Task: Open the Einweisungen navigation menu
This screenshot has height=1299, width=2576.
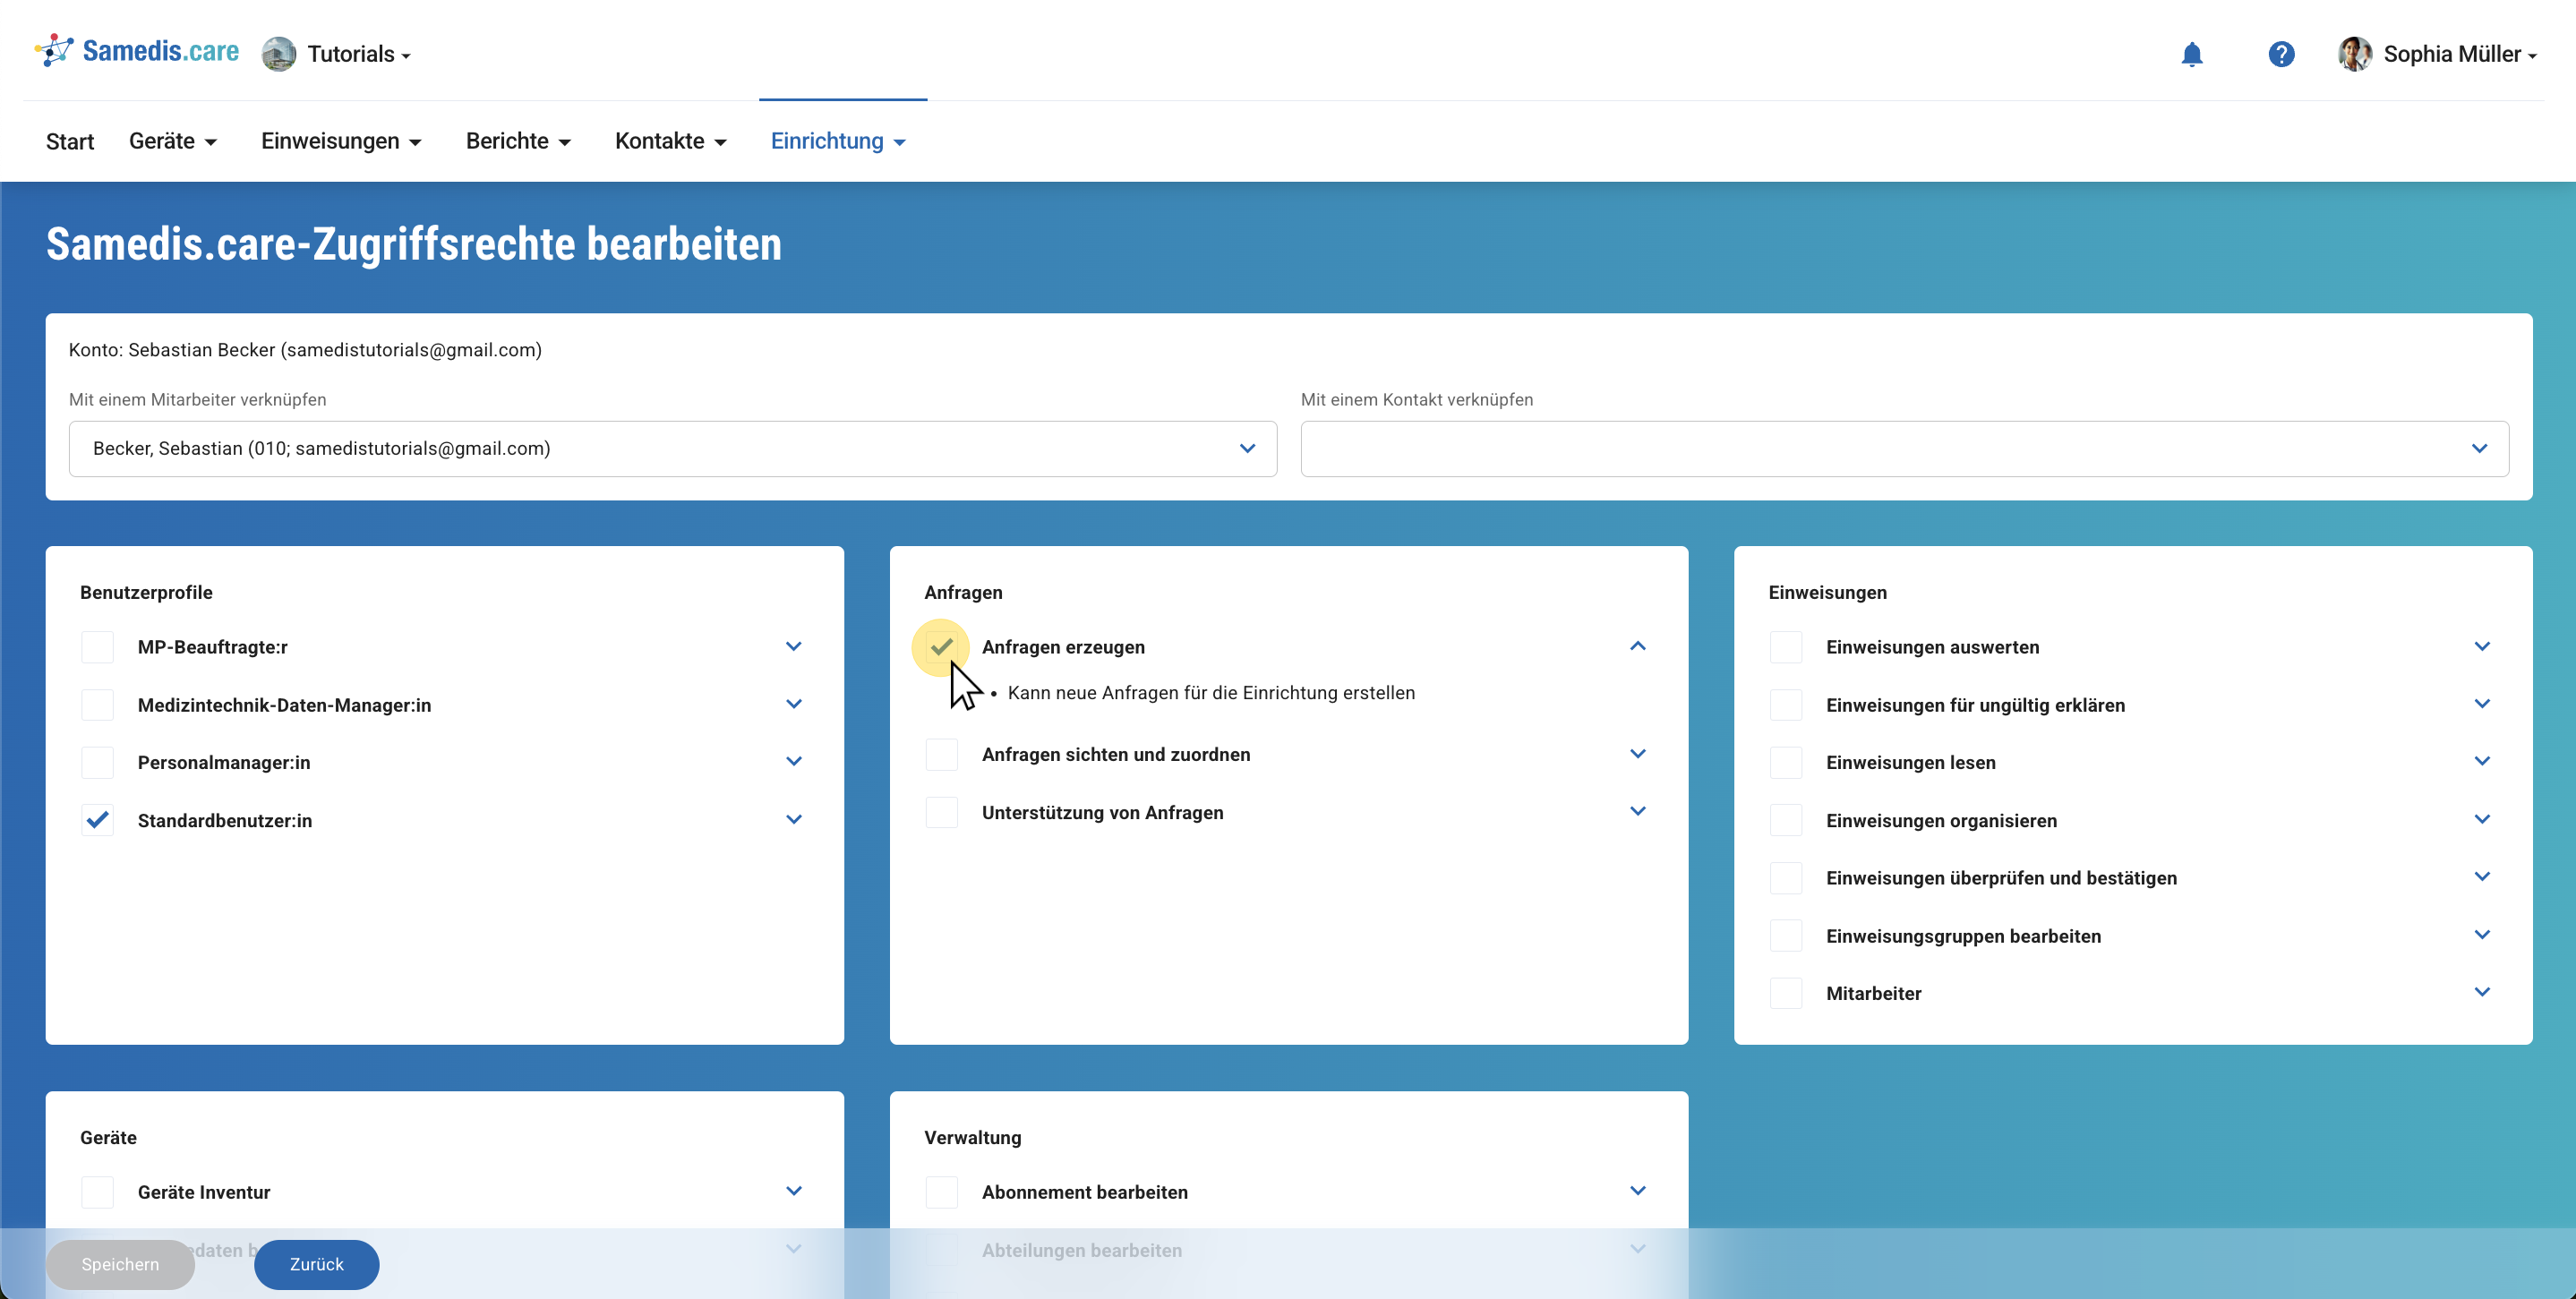Action: pyautogui.click(x=341, y=141)
